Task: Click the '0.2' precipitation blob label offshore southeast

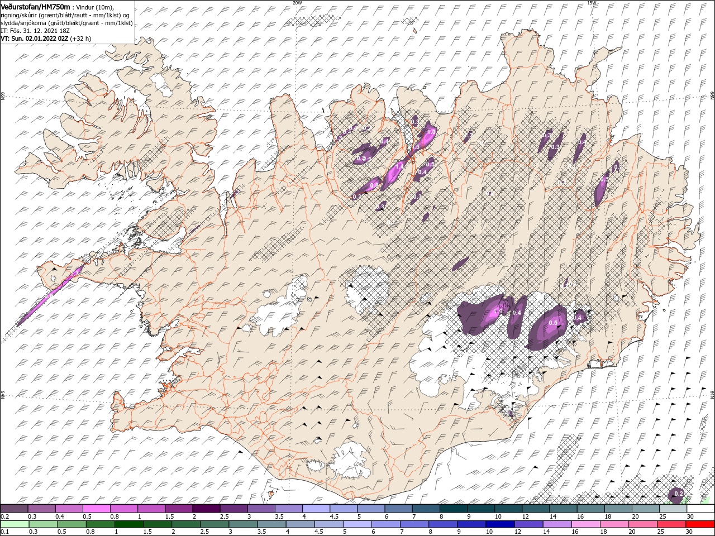Action: (x=679, y=494)
